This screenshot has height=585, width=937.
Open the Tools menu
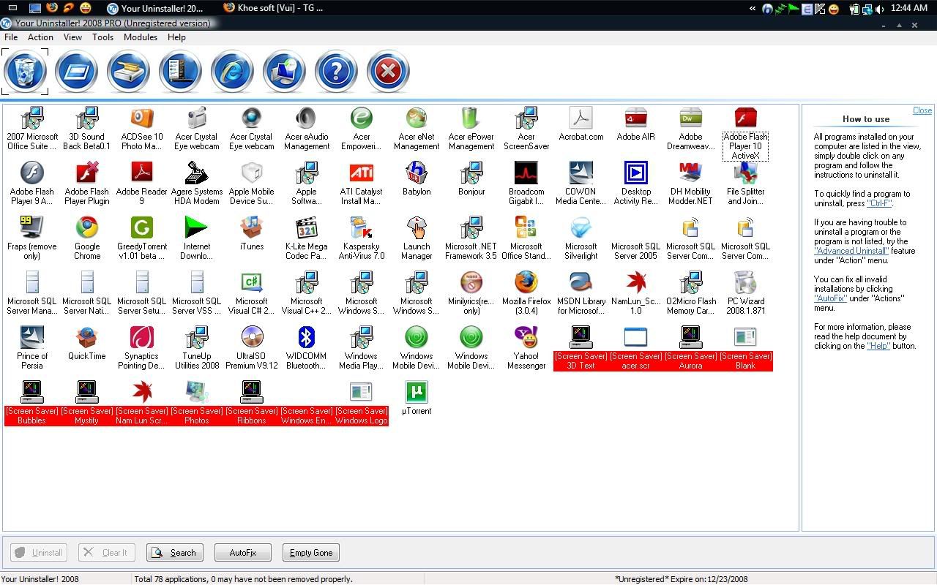click(102, 37)
